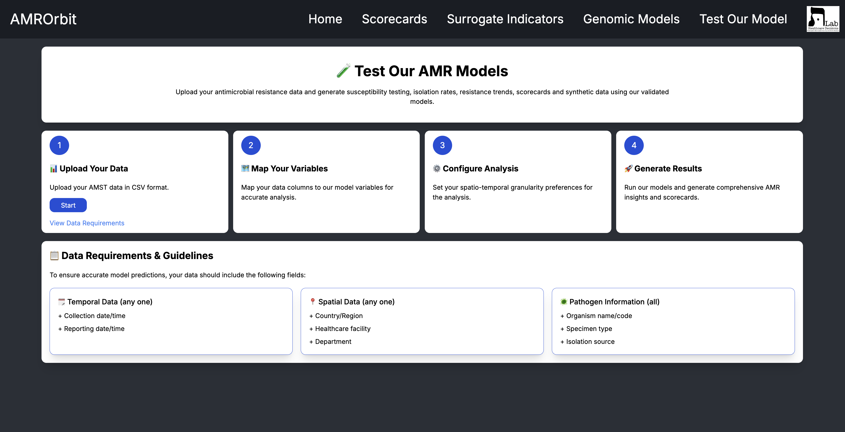Click the Pathogen Information (all) label
845x432 pixels.
(x=614, y=302)
